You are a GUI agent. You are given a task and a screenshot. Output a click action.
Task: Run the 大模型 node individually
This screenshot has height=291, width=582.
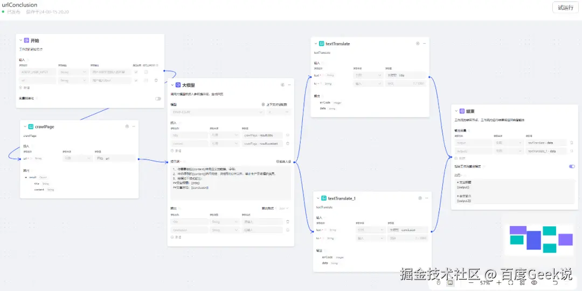click(282, 85)
